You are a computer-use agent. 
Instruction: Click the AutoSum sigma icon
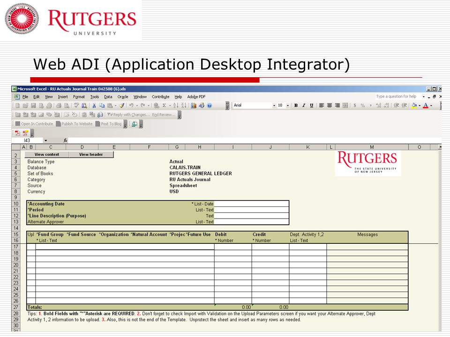[164, 105]
